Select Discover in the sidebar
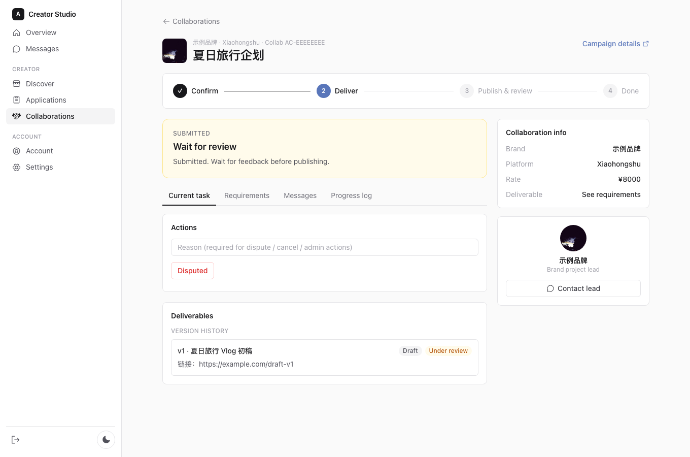 coord(60,84)
